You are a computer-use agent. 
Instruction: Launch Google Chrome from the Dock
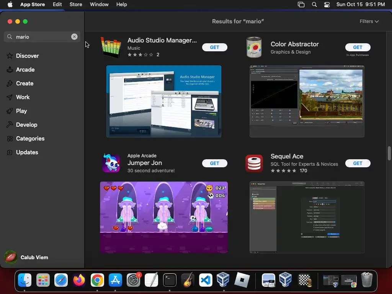point(97,280)
